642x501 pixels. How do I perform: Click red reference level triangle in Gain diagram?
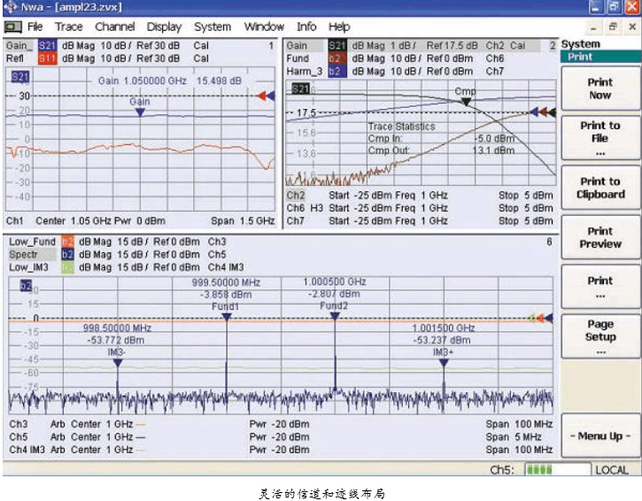click(x=260, y=96)
